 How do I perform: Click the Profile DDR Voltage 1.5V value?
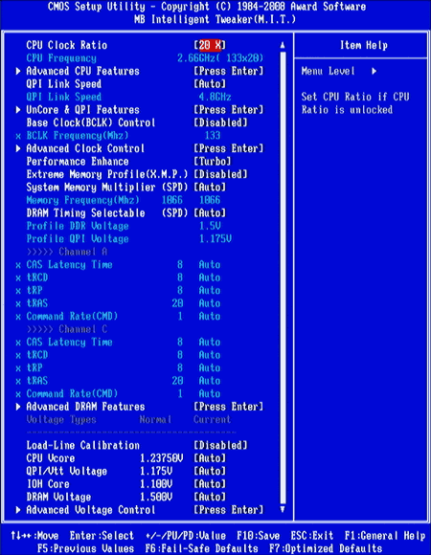tap(210, 226)
